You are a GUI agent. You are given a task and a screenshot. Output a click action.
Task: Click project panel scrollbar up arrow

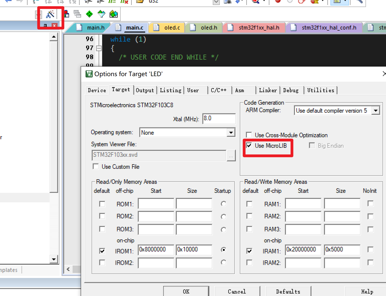click(x=54, y=37)
